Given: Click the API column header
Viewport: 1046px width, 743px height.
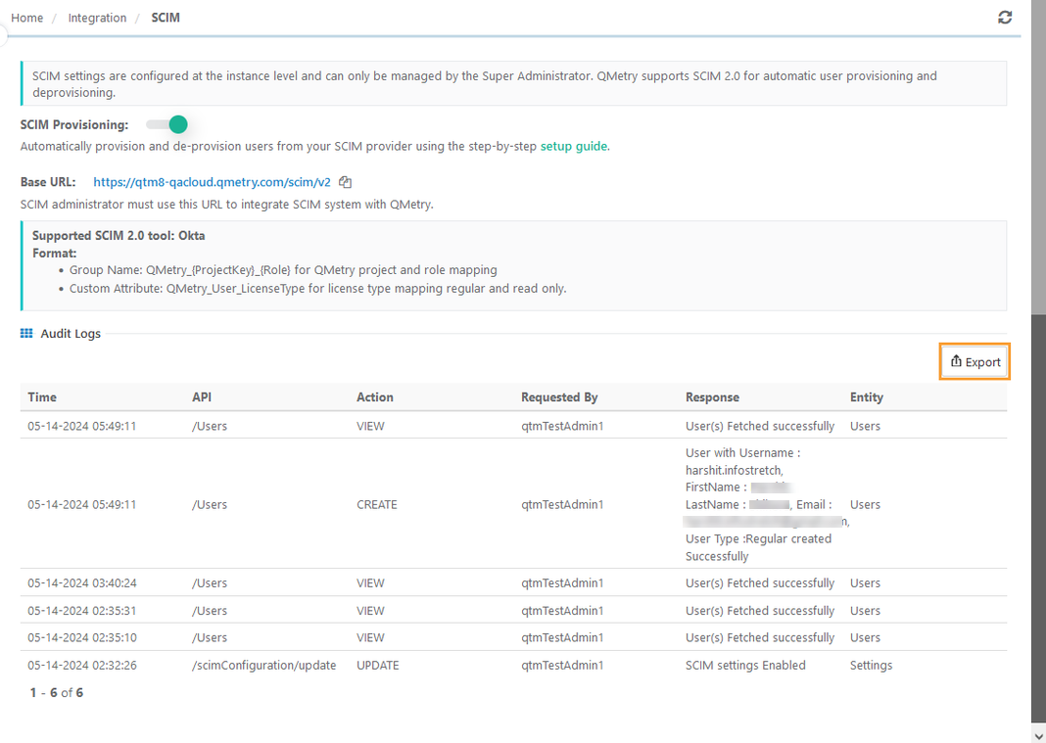Looking at the screenshot, I should 202,396.
